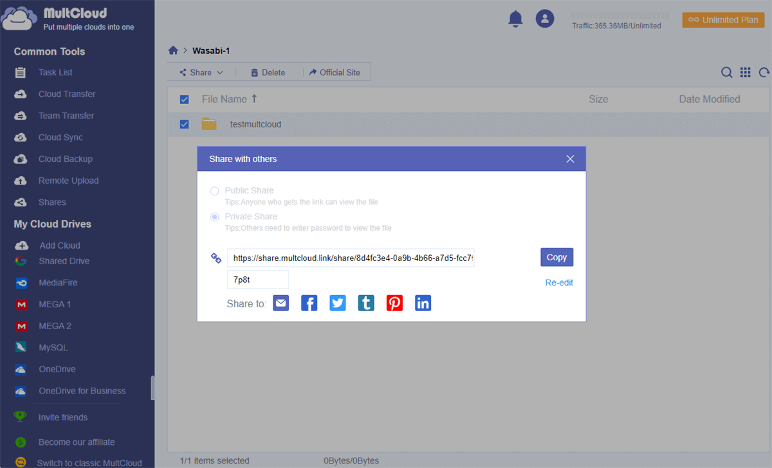Click the refresh icon
Screen dimensions: 772x468
pos(764,73)
